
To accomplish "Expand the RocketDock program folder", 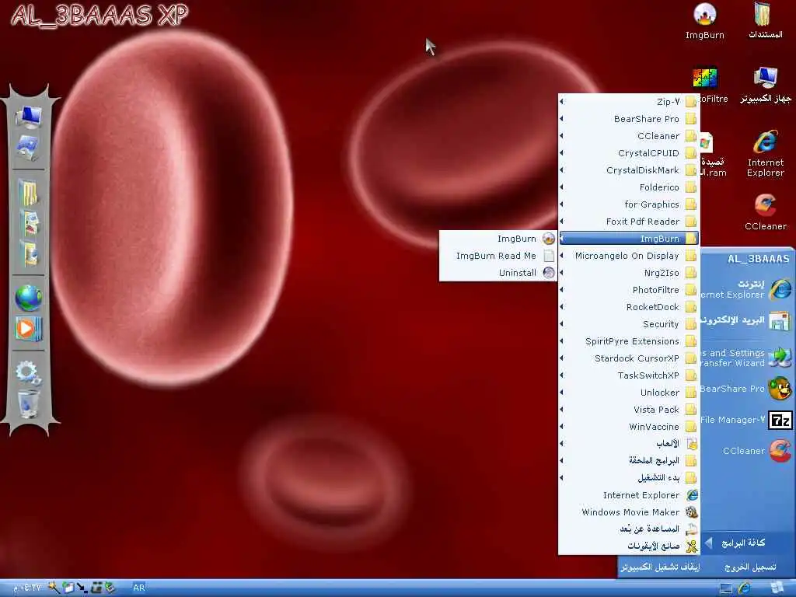I will (629, 306).
